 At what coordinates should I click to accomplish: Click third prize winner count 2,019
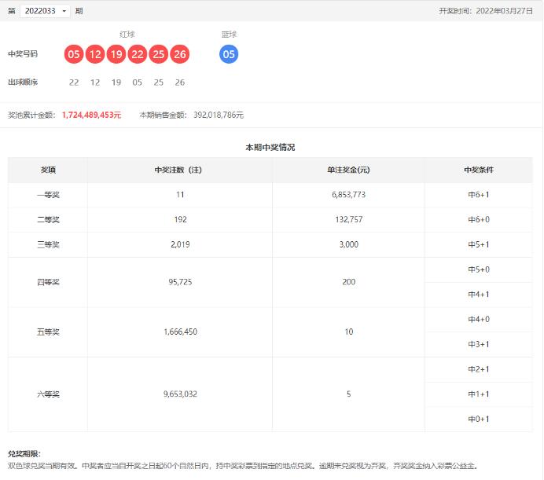[180, 244]
